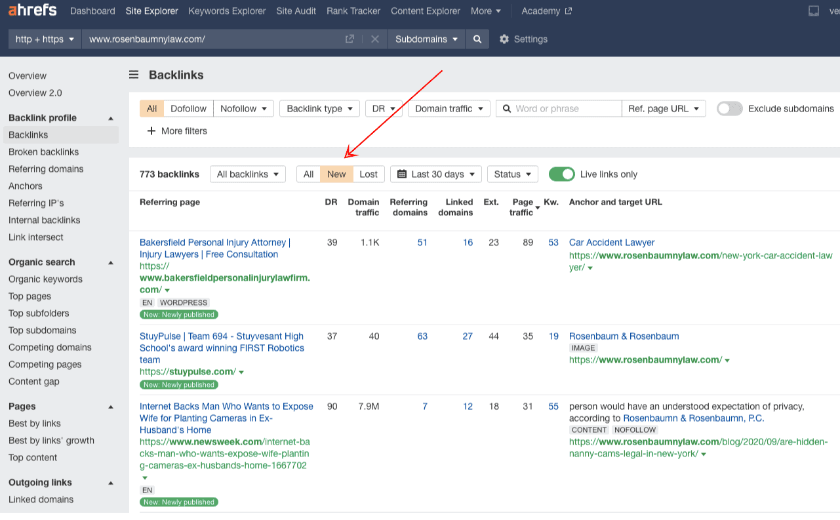840x520 pixels.
Task: Click the calendar icon in Last 30 days
Action: 402,174
